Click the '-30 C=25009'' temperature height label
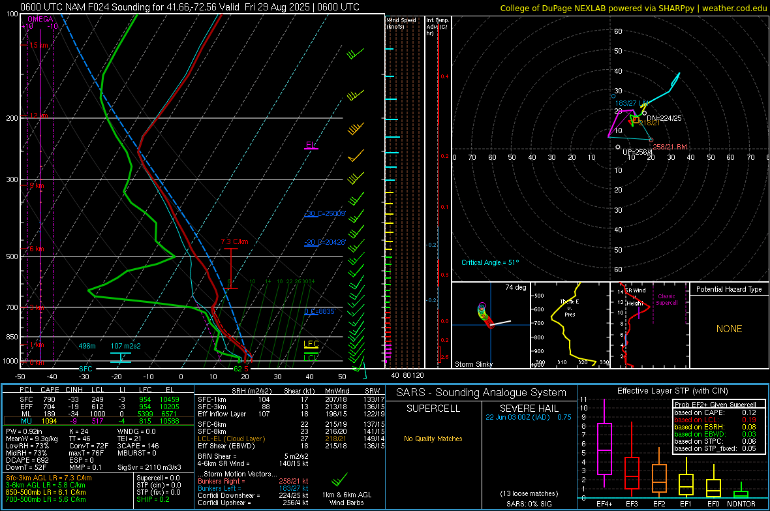Viewport: 770px width, 511px height. 326,214
